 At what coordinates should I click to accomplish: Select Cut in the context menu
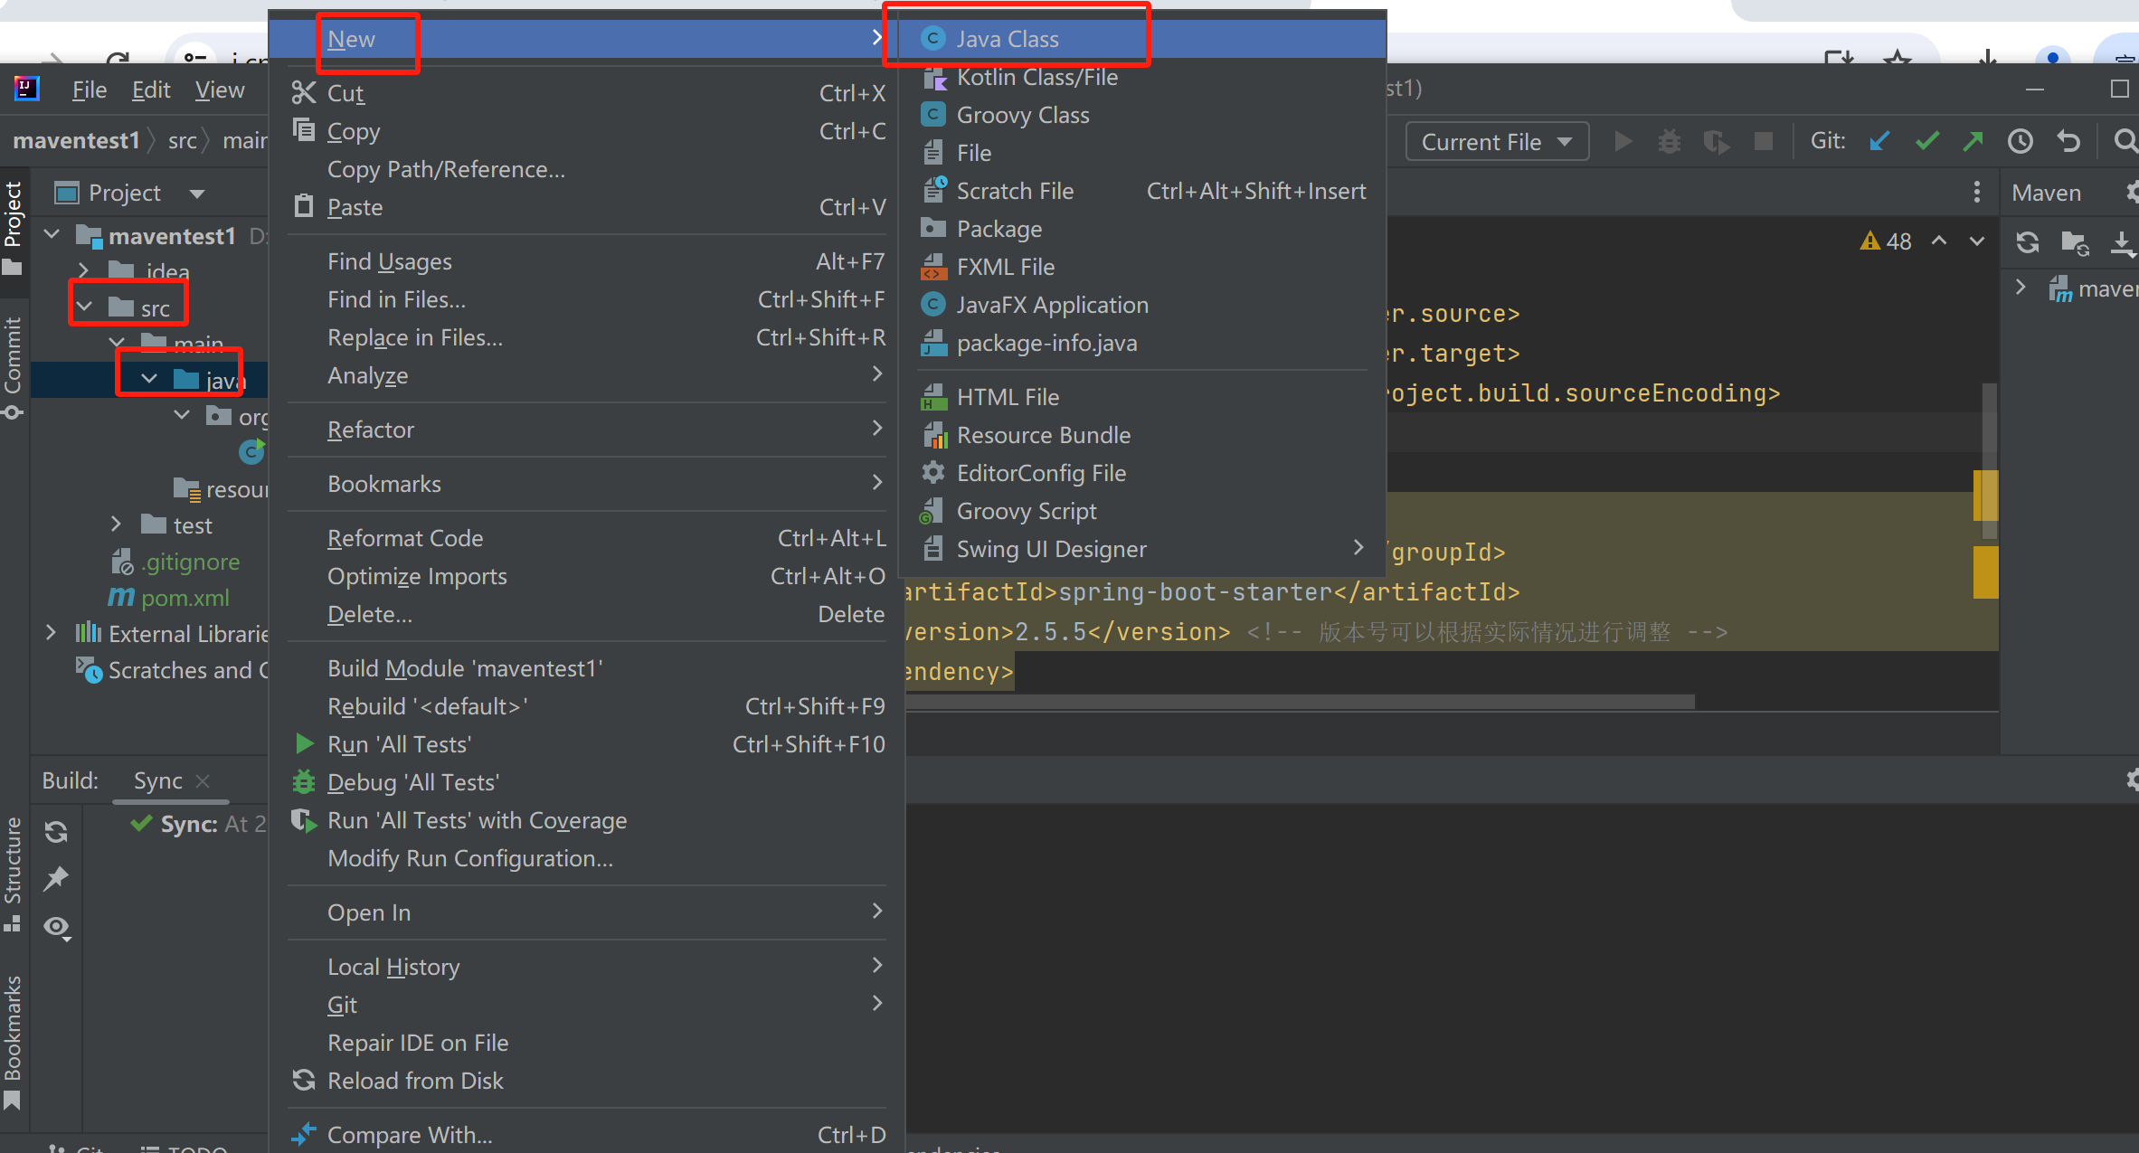pos(585,93)
